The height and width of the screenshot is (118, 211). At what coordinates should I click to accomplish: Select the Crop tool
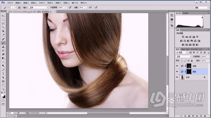pos(3,31)
